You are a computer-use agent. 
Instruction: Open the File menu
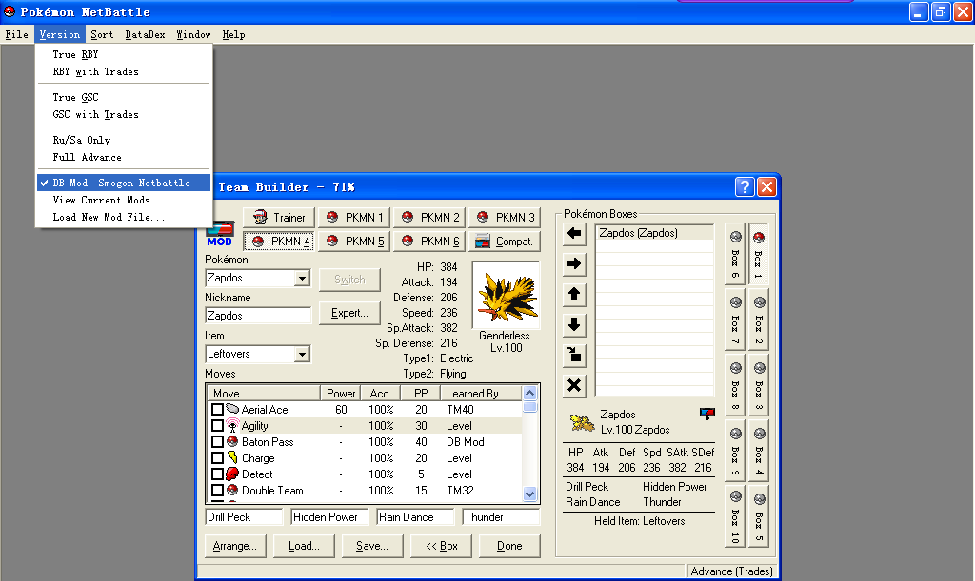pos(17,35)
